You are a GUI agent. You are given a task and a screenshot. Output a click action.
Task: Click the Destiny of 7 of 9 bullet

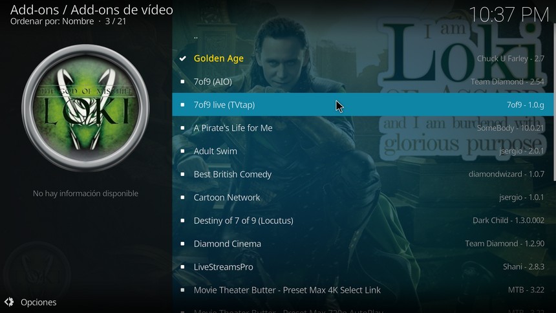(x=182, y=221)
